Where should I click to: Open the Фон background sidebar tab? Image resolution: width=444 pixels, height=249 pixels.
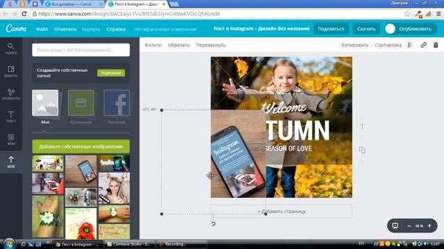tap(11, 139)
